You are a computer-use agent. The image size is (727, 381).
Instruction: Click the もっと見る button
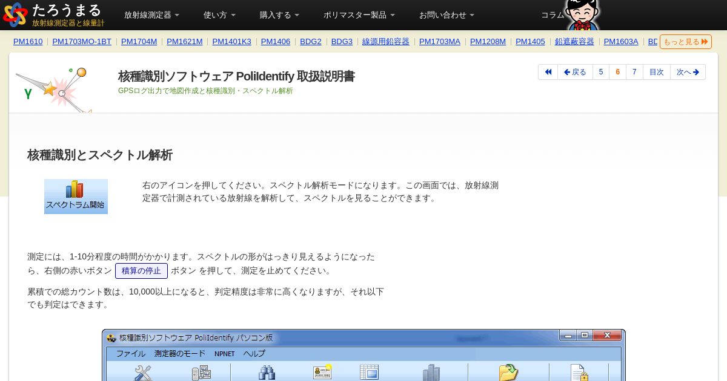(686, 42)
